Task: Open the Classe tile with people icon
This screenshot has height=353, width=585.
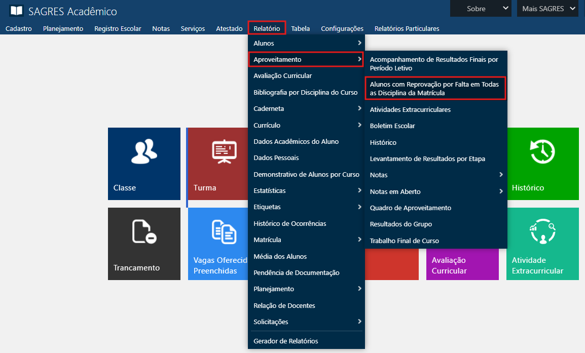Action: [144, 164]
